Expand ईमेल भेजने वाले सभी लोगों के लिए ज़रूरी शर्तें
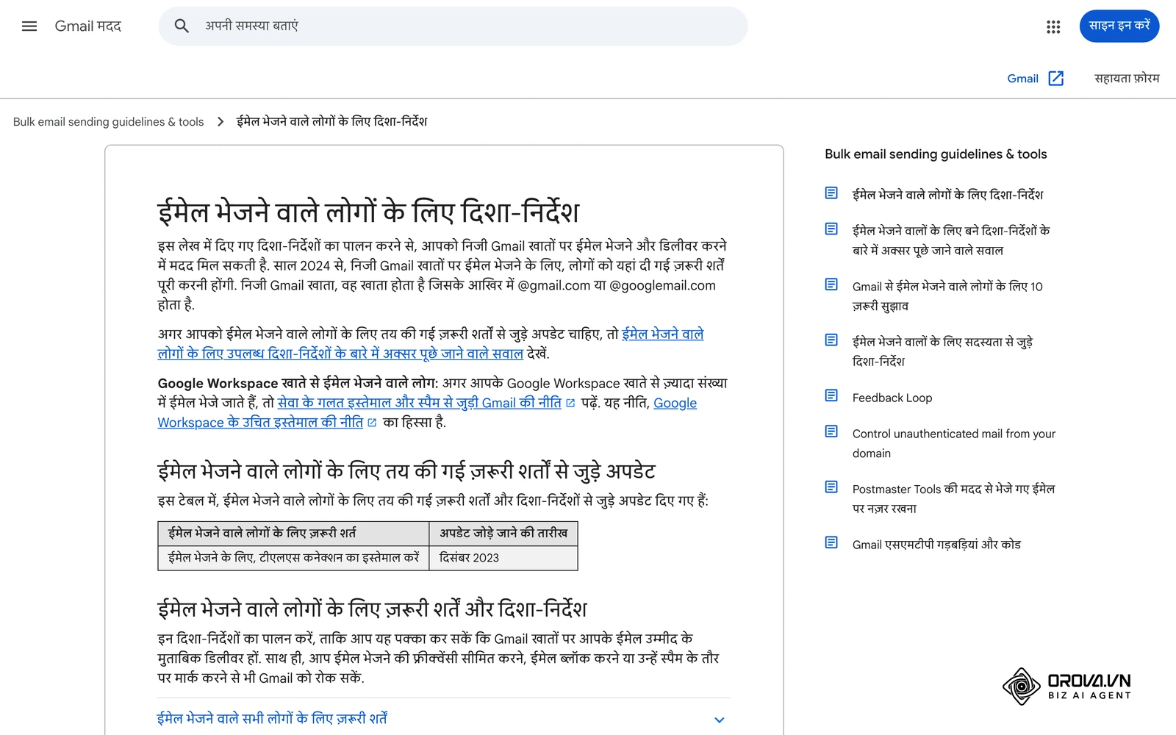 [443, 719]
